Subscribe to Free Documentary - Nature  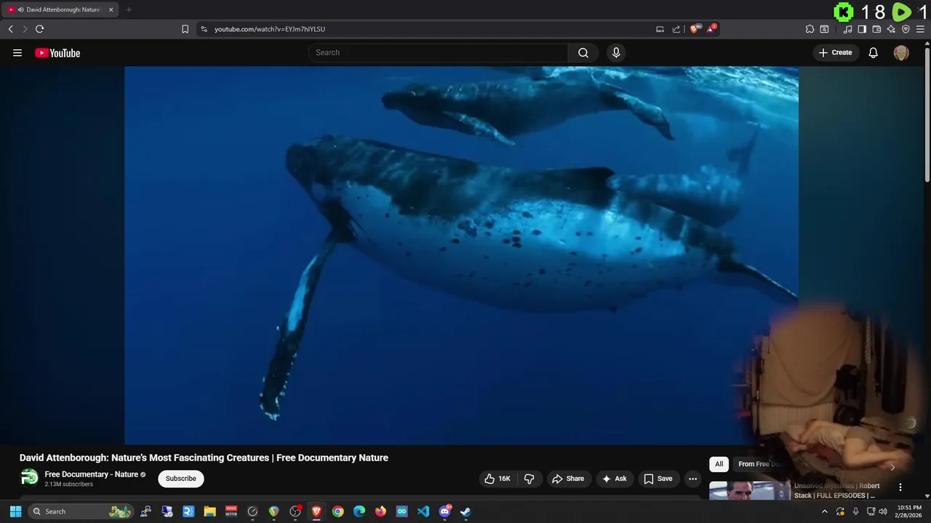click(x=180, y=479)
